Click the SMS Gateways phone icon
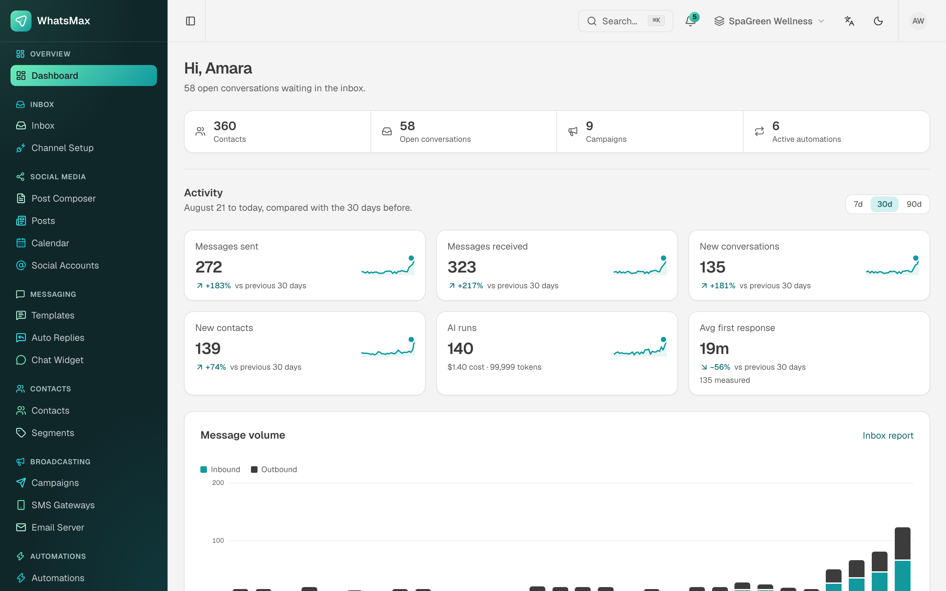Screen dimensions: 946x591 pos(21,505)
